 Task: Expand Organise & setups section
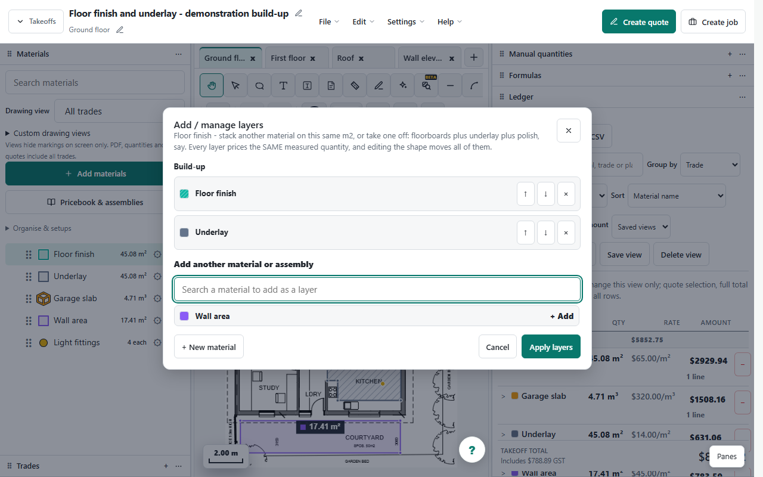point(38,228)
